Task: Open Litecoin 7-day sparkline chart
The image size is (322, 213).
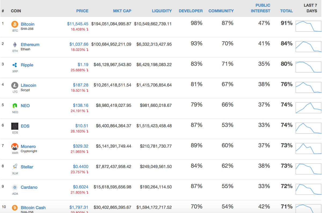Action: coord(308,87)
